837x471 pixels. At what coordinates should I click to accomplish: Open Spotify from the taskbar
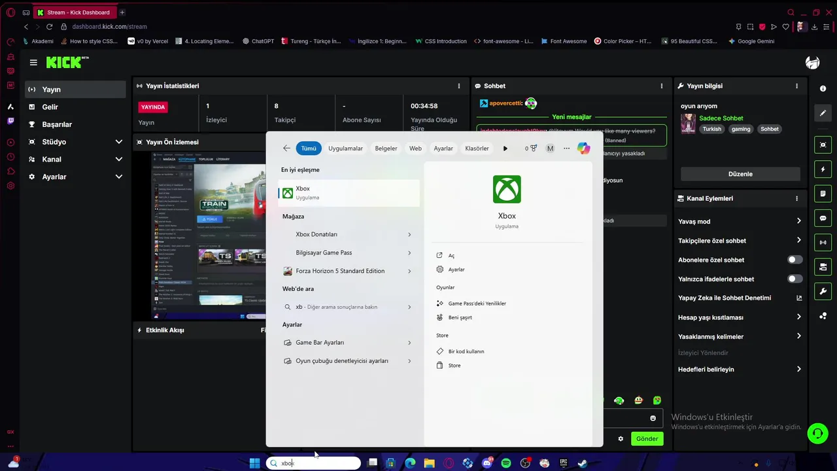tap(505, 463)
